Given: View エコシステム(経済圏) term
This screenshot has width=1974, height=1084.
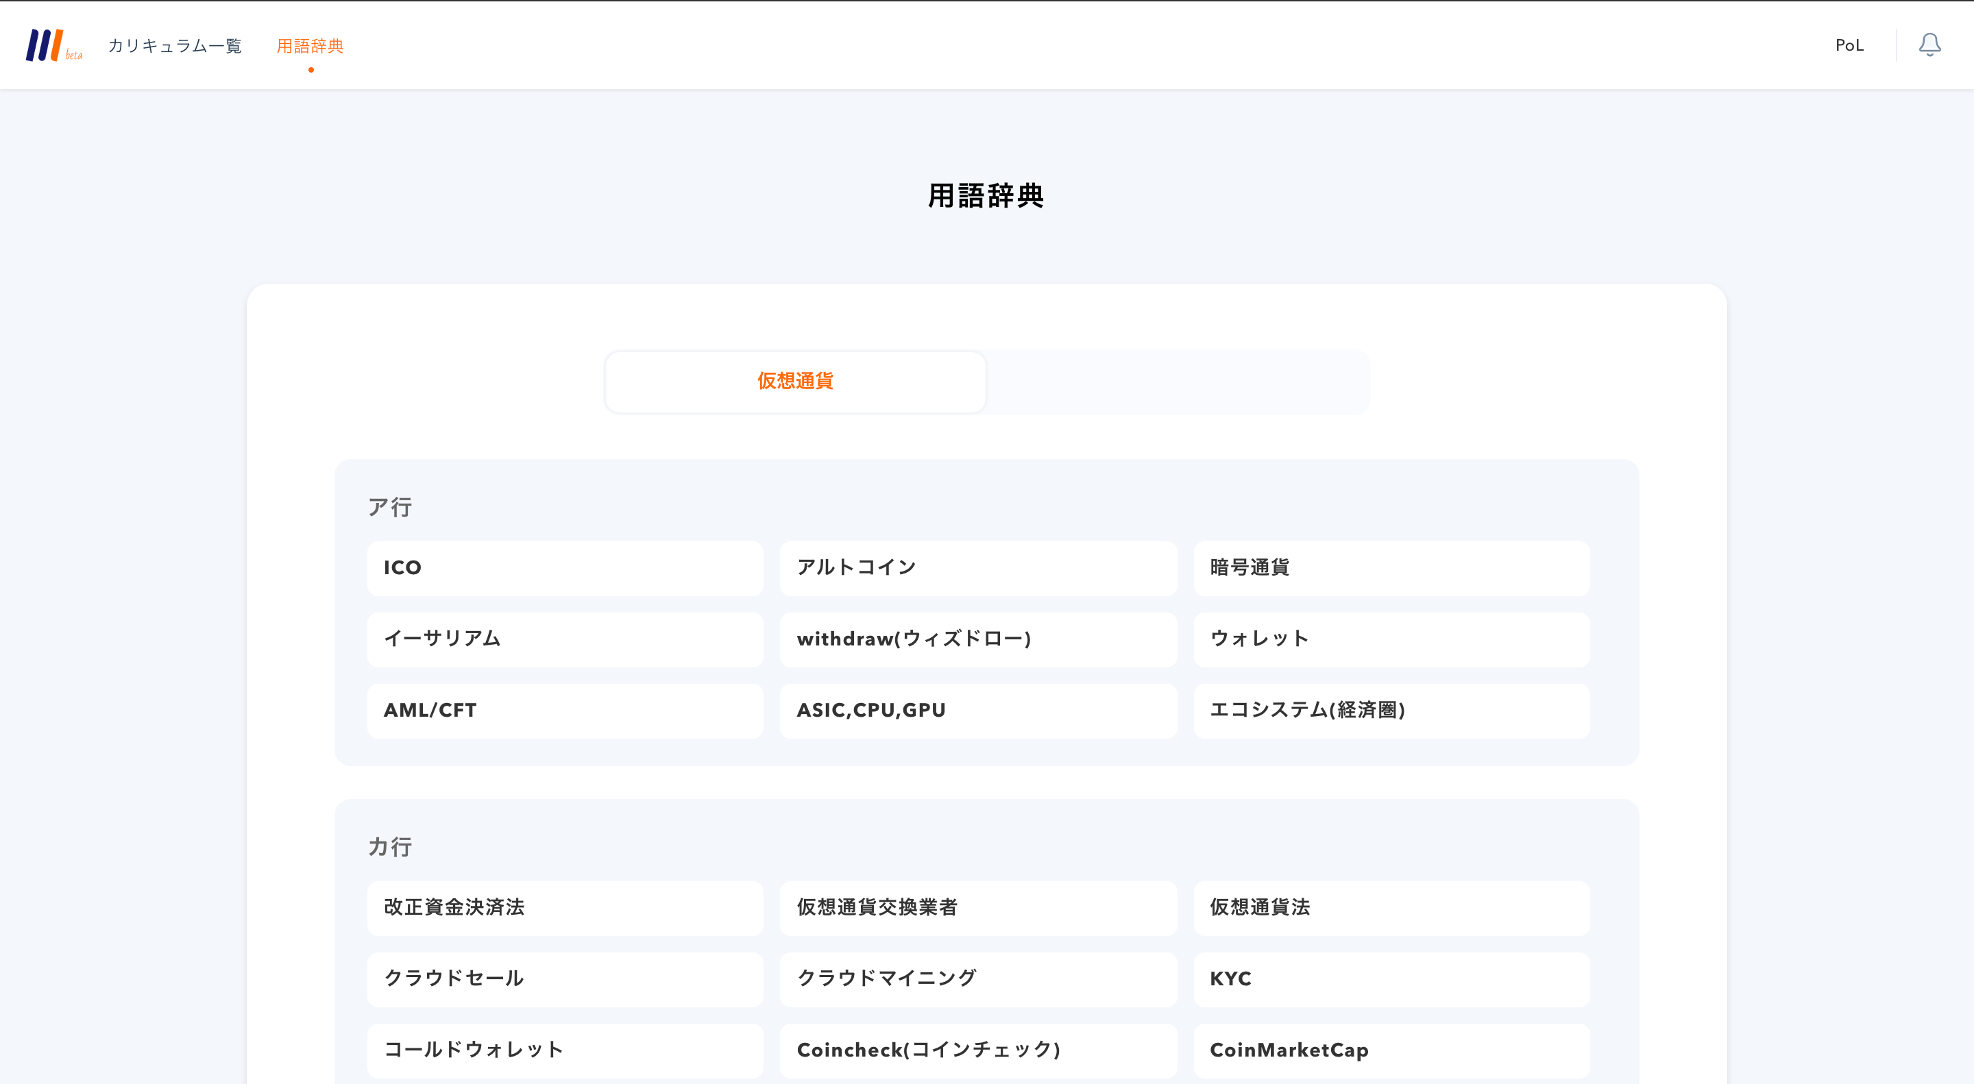Looking at the screenshot, I should (x=1391, y=710).
